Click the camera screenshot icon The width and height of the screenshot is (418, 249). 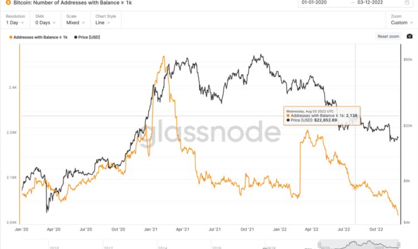click(x=410, y=36)
